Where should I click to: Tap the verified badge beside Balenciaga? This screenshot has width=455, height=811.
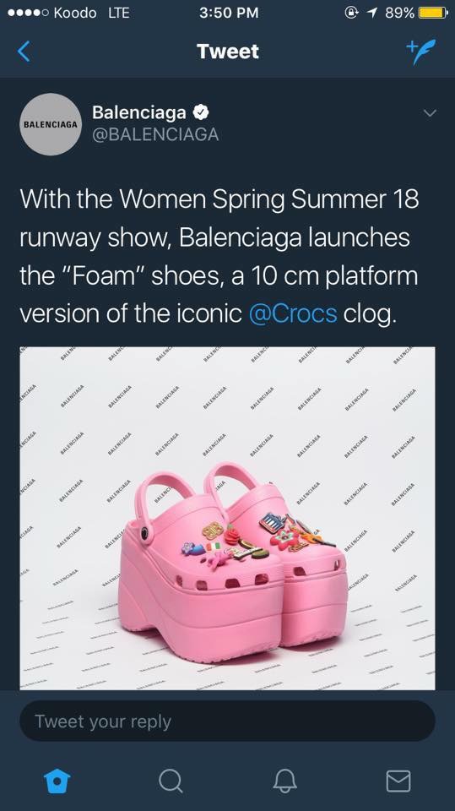201,112
